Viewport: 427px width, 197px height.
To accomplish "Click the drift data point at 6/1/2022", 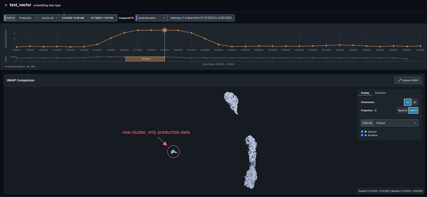I will (339, 45).
